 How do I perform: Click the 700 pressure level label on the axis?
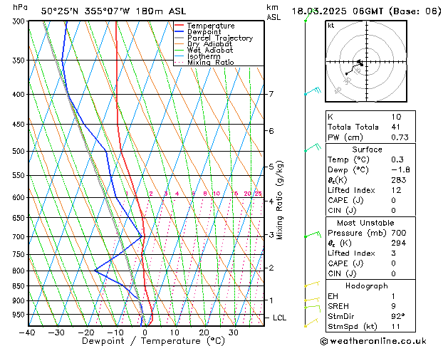coord(20,236)
